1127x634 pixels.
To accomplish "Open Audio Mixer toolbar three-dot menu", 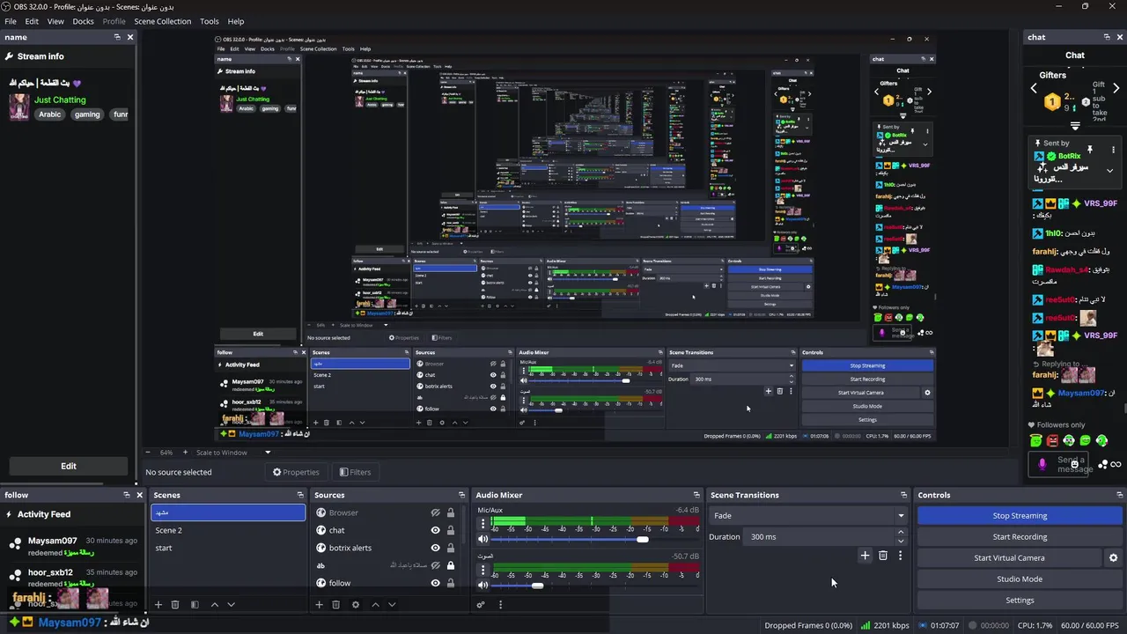I will click(500, 605).
